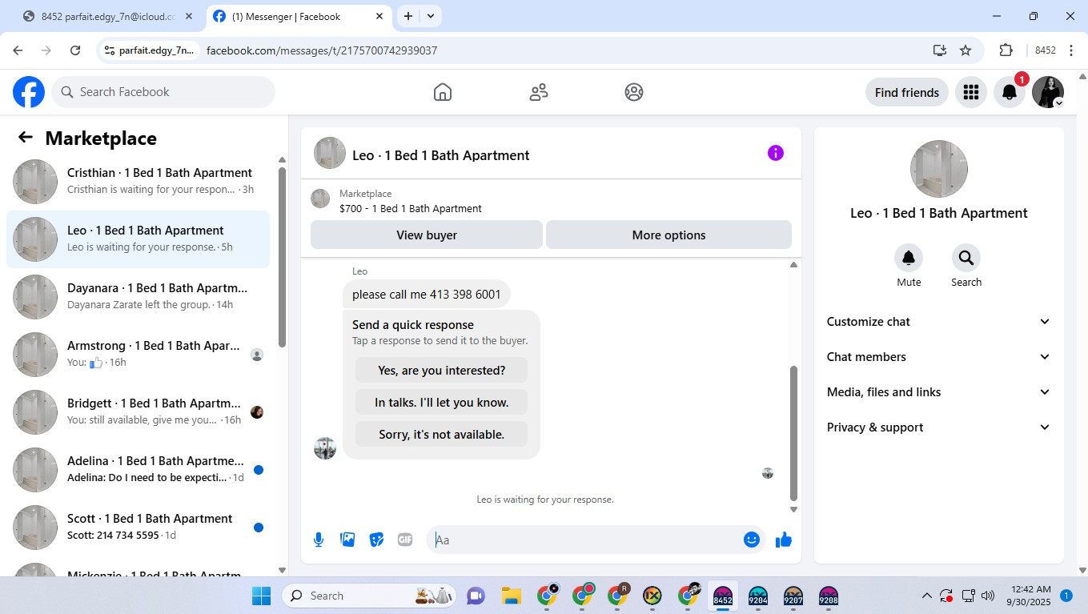Attach a photo file to message
Screen dimensions: 1088x614
[x=347, y=540]
